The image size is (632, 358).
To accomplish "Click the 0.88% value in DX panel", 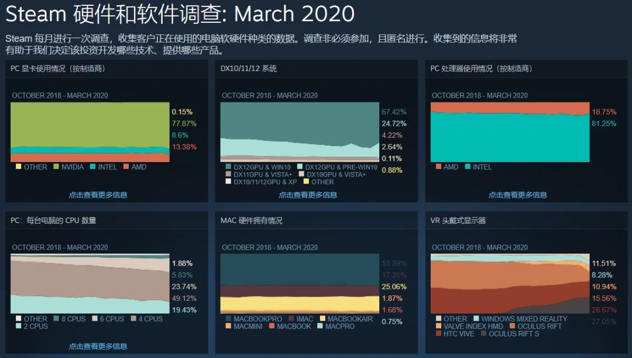I will pyautogui.click(x=392, y=170).
